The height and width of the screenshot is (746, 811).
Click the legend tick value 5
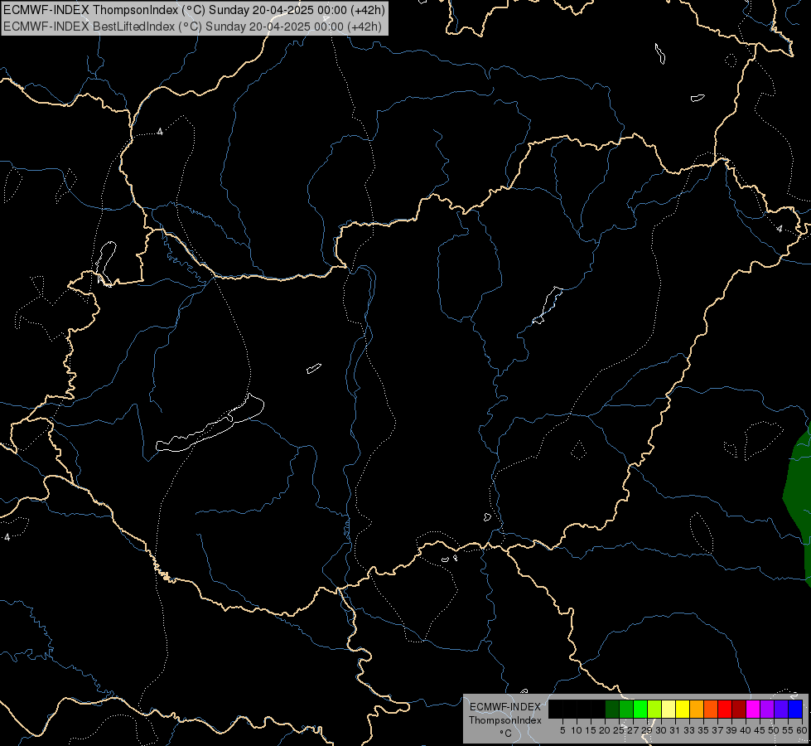coord(562,730)
